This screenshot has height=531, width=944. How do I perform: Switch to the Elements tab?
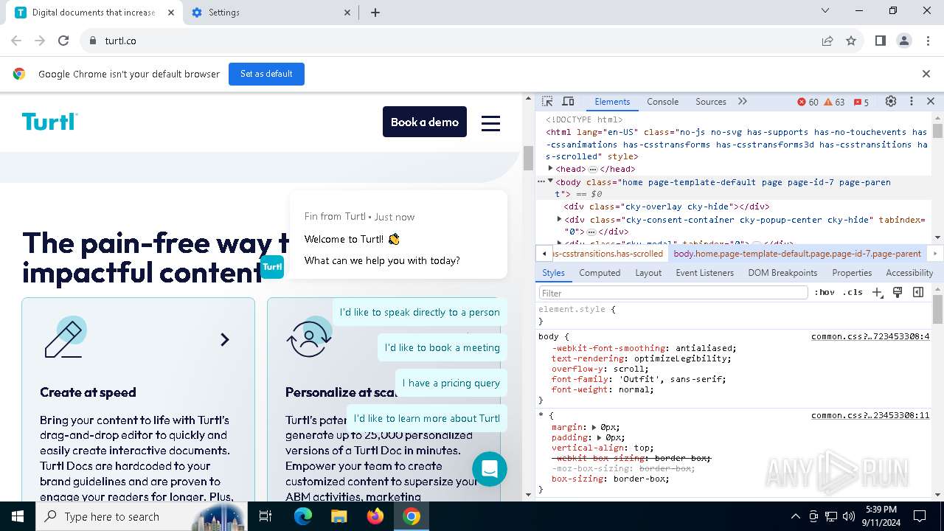pyautogui.click(x=612, y=102)
